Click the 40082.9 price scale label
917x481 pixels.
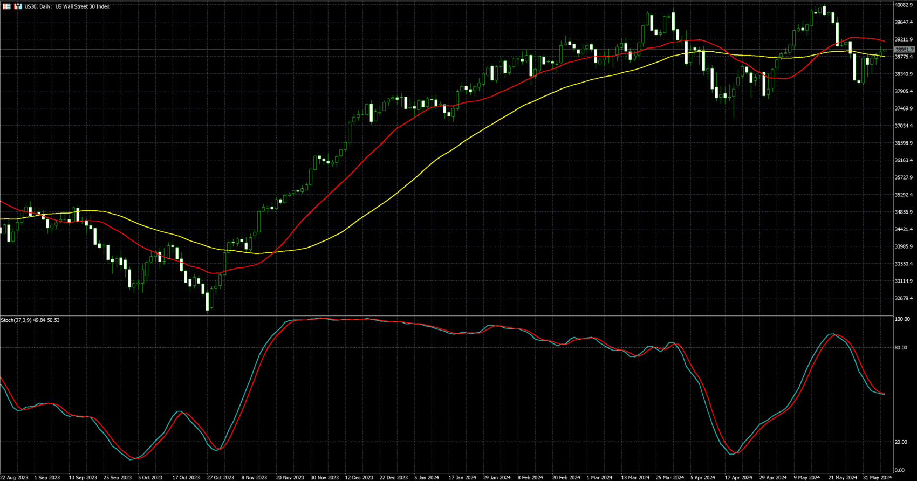point(904,5)
